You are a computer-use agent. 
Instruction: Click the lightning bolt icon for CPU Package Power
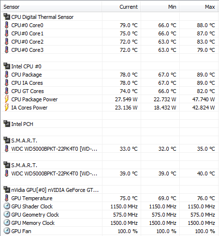click(x=7, y=99)
